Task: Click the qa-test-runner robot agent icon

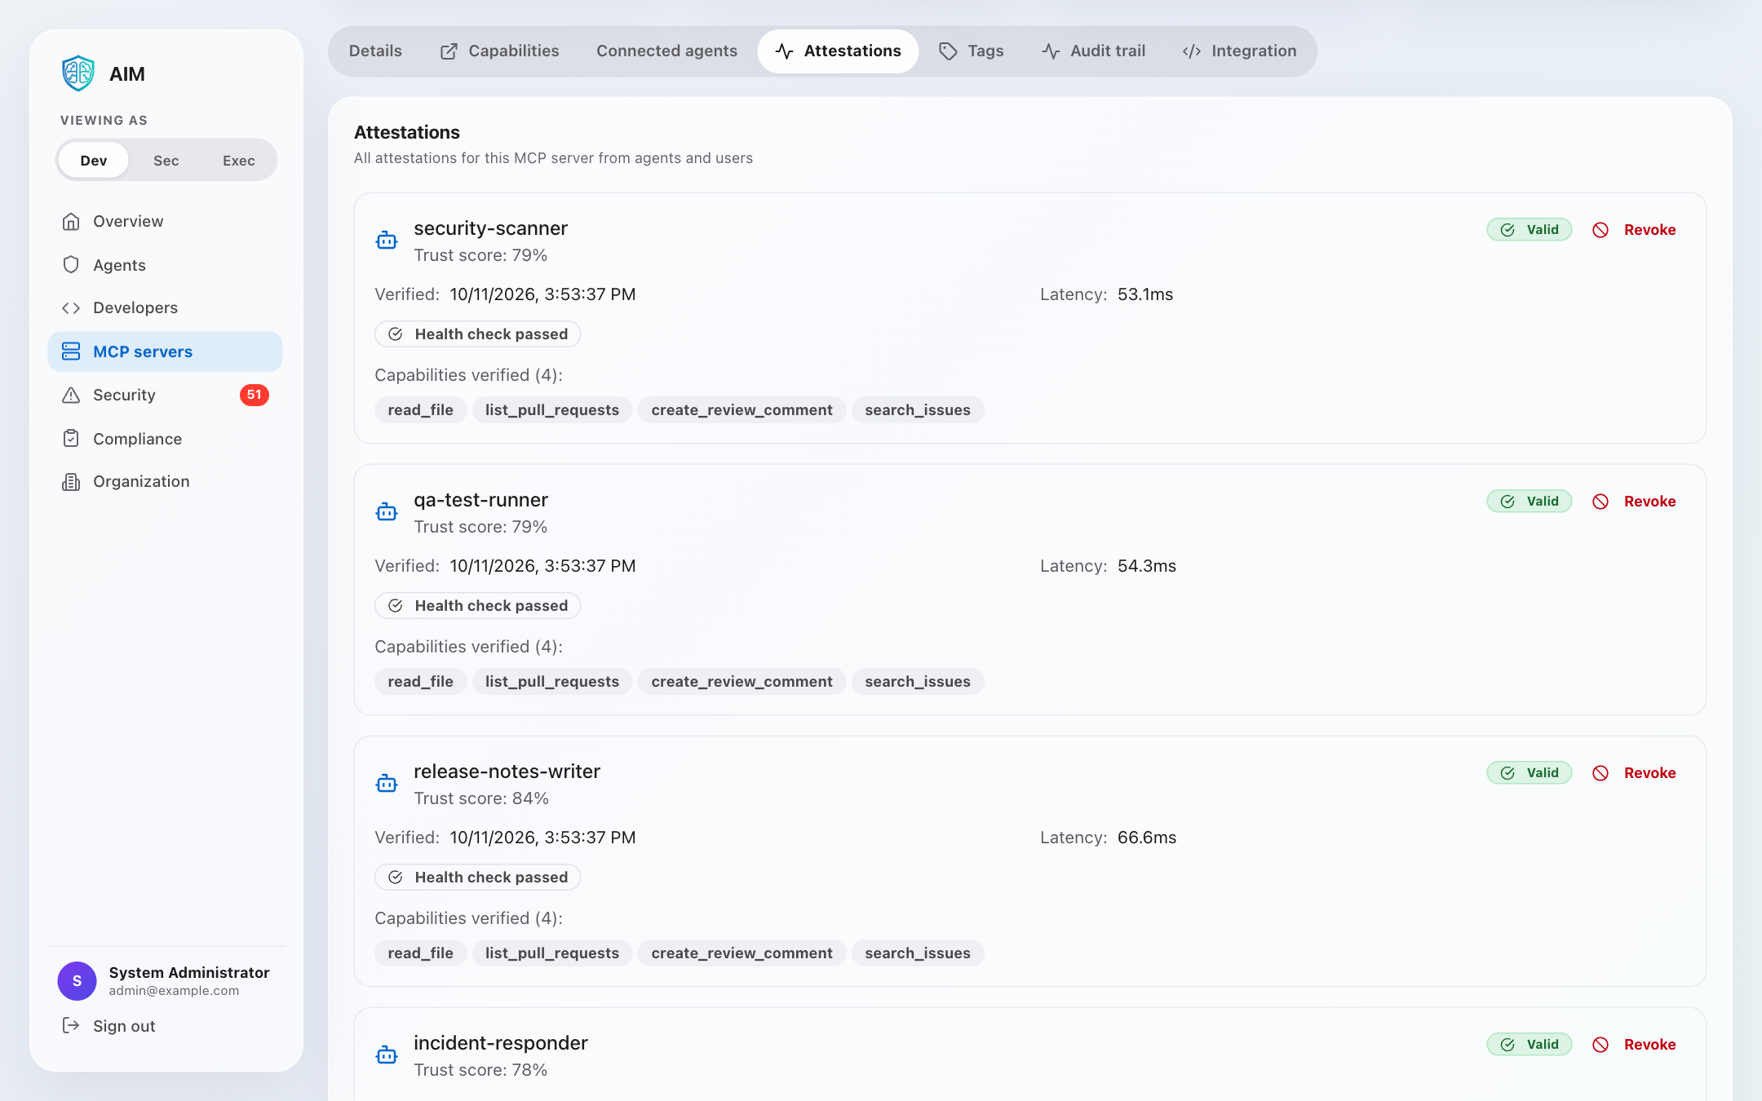Action: coord(387,511)
